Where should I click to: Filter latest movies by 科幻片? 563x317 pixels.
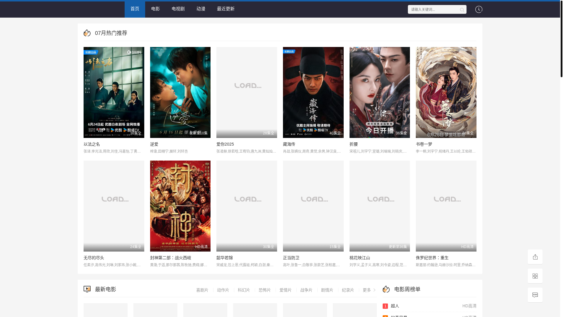244,290
